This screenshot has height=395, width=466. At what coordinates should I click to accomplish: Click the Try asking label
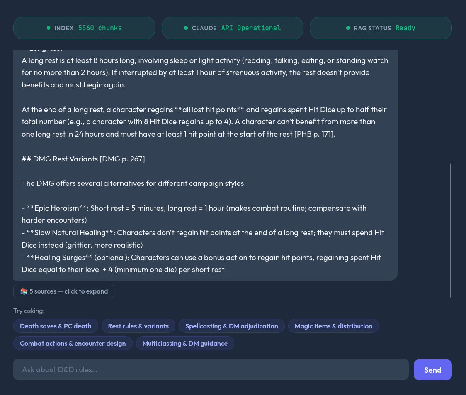coord(29,311)
